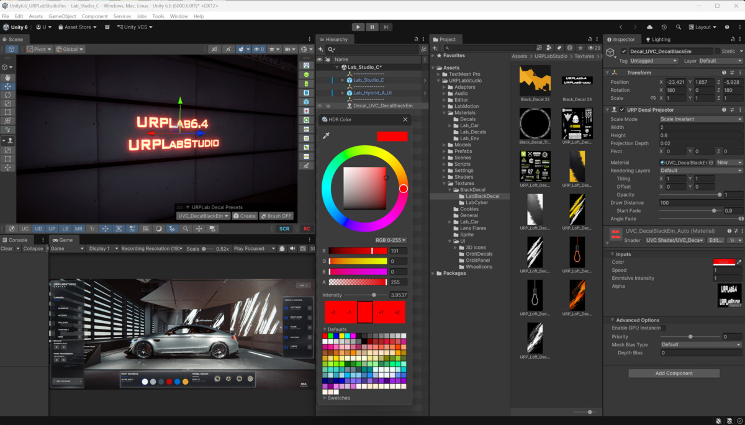Toggle hidden packages visibility showing 29
The width and height of the screenshot is (745, 425).
click(594, 48)
